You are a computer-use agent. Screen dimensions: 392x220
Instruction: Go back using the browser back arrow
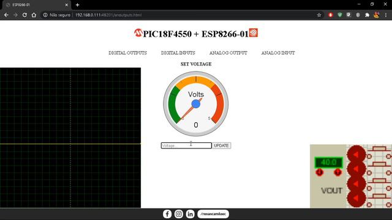6,15
